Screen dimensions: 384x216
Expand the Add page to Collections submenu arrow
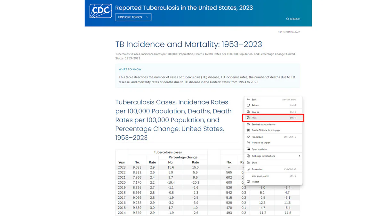tap(300, 156)
